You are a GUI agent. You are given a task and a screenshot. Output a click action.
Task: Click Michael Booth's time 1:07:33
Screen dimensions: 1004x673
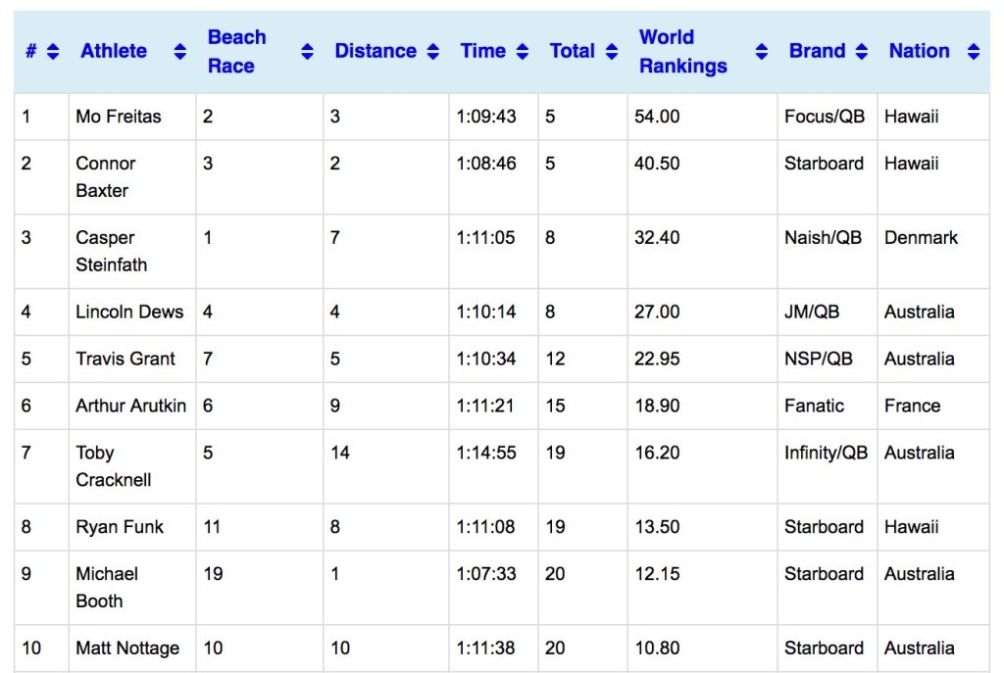click(x=486, y=574)
